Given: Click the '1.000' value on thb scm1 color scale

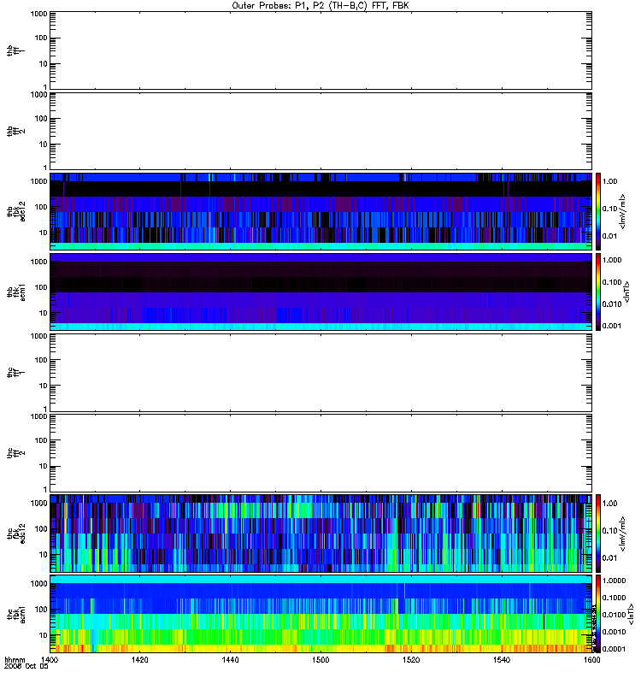Looking at the screenshot, I should click(x=612, y=260).
